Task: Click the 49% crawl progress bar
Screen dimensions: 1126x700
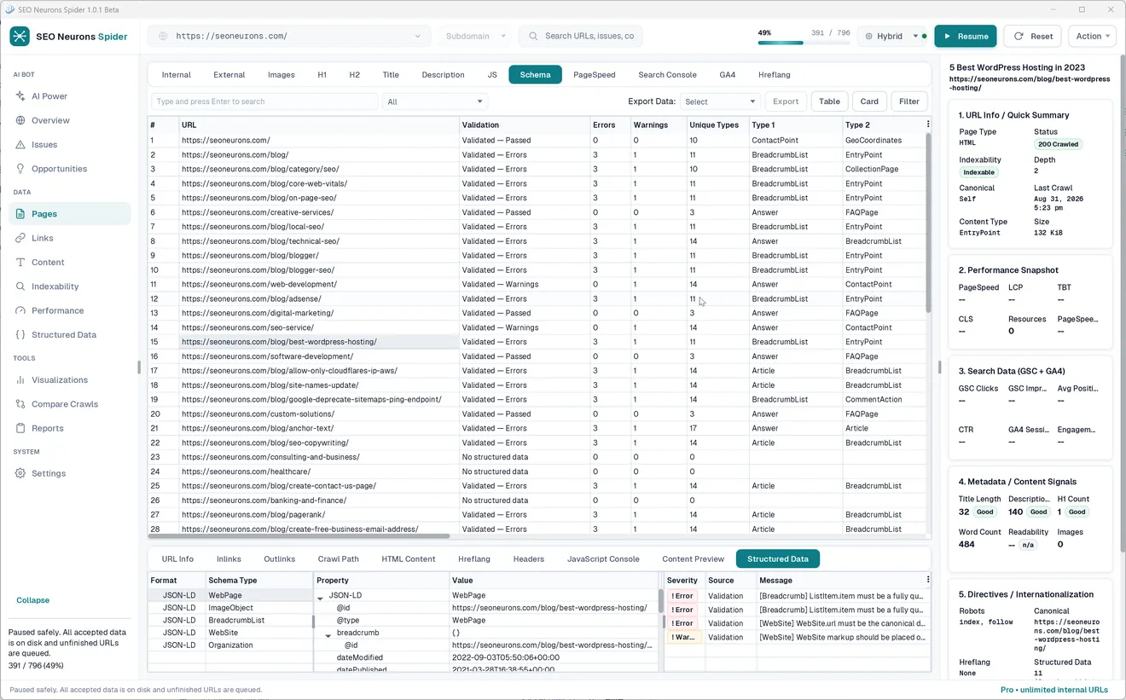Action: [x=804, y=43]
